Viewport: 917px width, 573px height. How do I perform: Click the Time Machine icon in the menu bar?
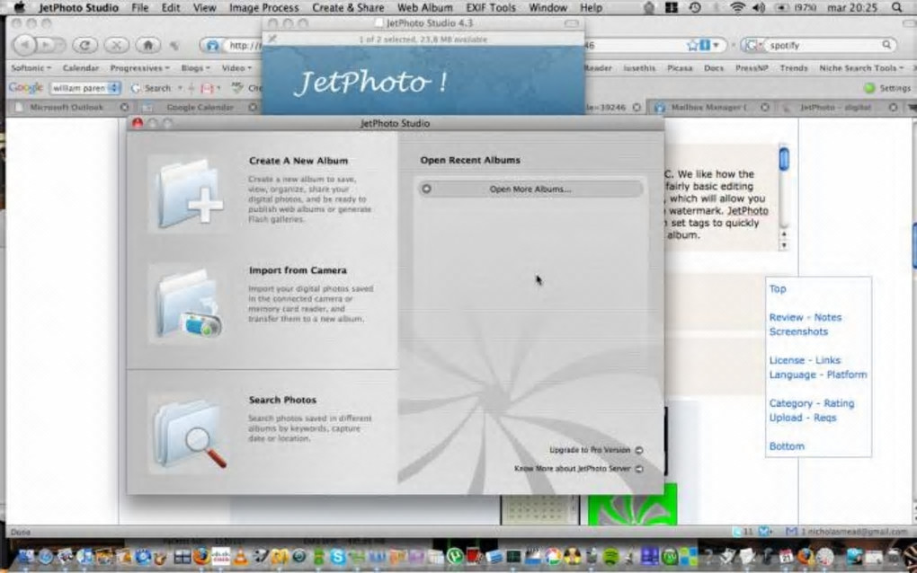pyautogui.click(x=695, y=7)
